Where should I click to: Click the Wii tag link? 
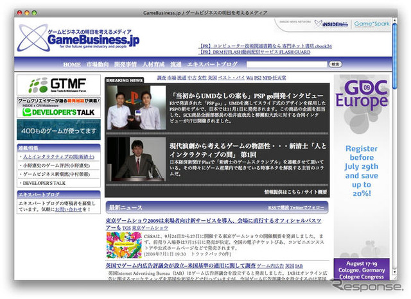pyautogui.click(x=250, y=78)
